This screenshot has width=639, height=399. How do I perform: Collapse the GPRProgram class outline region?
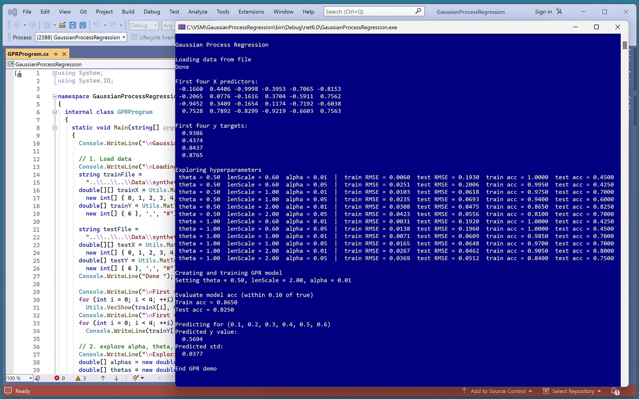point(55,112)
